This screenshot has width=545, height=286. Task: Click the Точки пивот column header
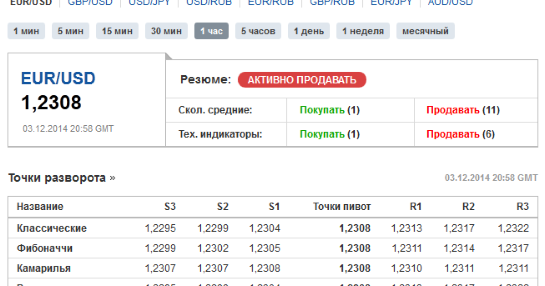(342, 207)
